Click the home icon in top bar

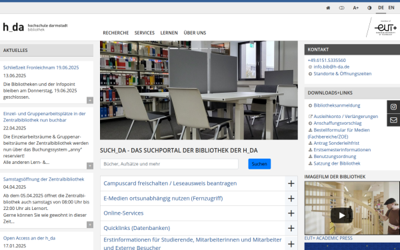point(328,8)
